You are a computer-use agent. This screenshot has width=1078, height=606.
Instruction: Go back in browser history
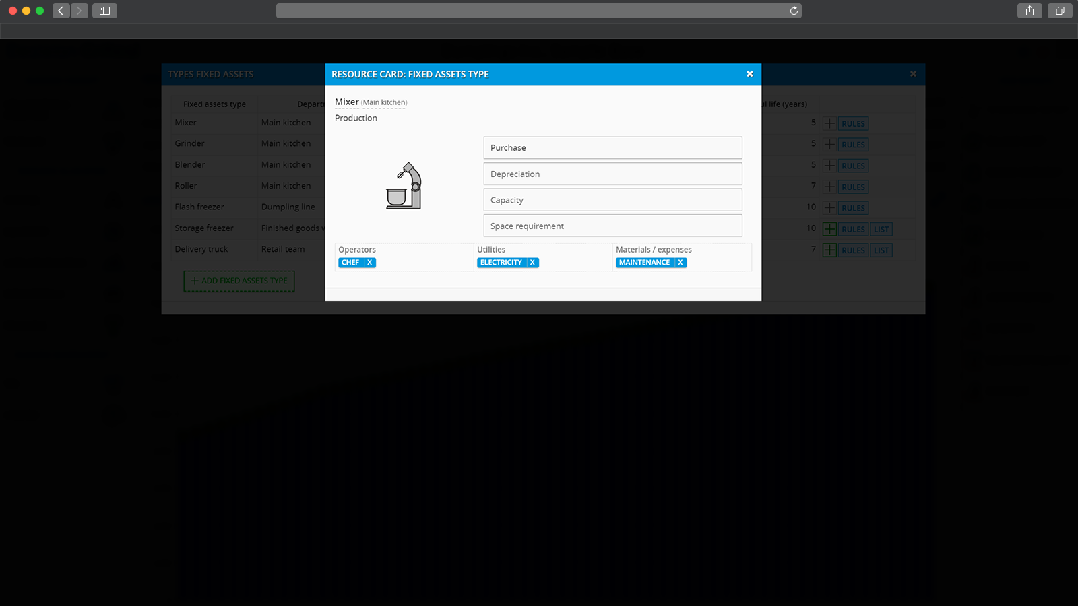click(61, 11)
